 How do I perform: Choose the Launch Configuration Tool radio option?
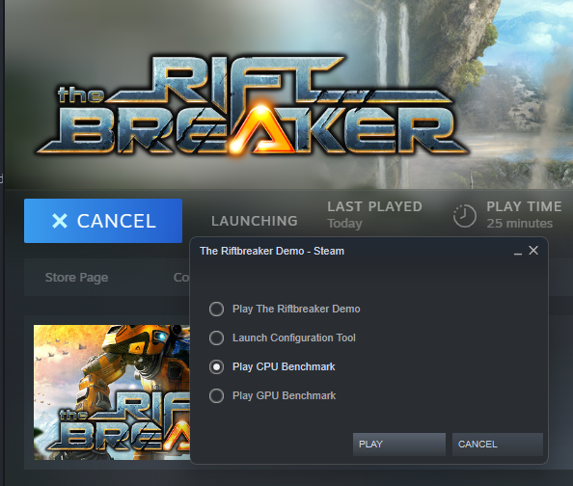tap(216, 338)
